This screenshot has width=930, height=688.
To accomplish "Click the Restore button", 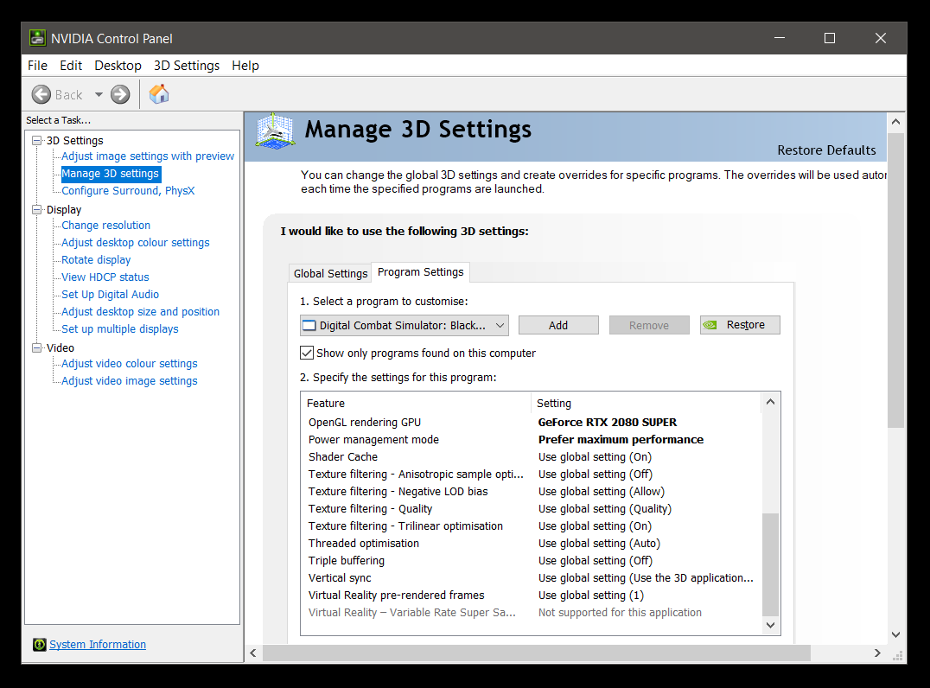I will click(x=740, y=324).
